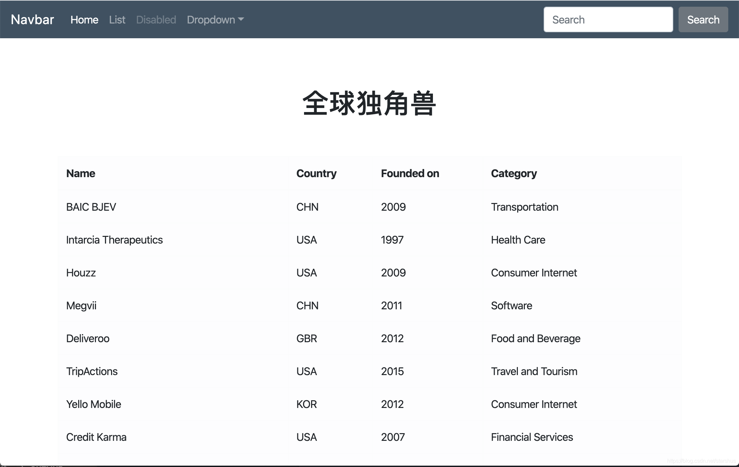Click Consumer Internet in Yello Mobile row
Screen dimensions: 739x467
coord(534,404)
